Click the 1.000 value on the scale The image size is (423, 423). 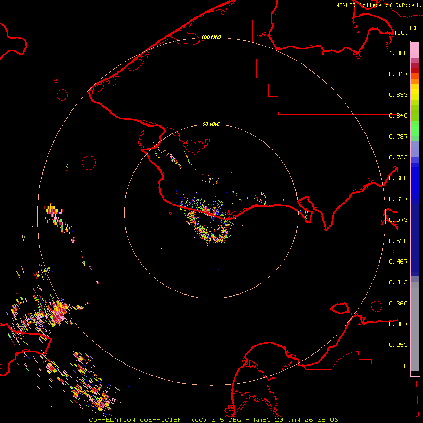398,53
